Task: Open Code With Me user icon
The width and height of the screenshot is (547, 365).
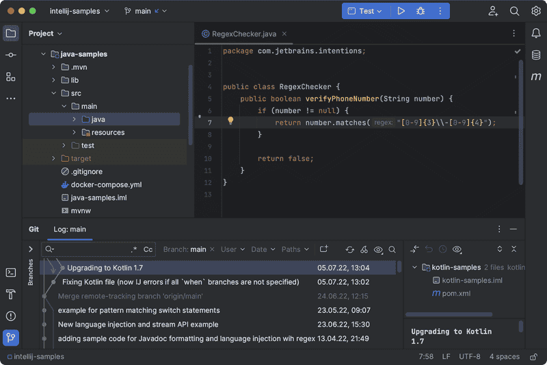Action: pyautogui.click(x=493, y=11)
